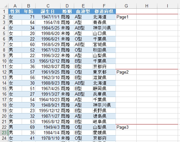Select column H header
The image size is (180, 142).
point(147,6)
